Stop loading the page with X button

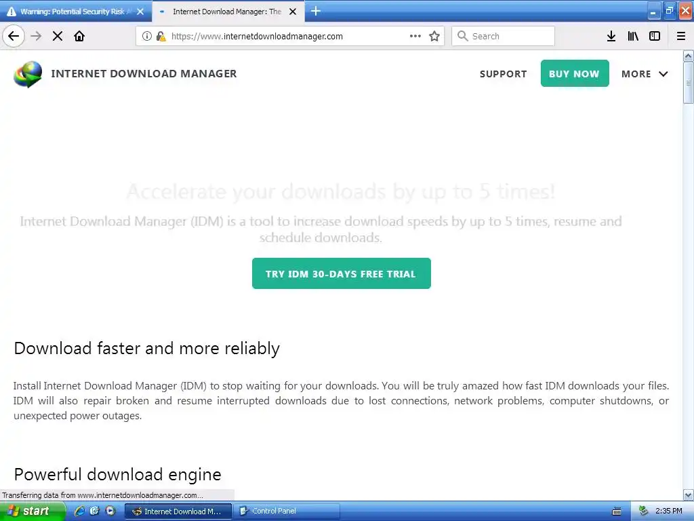point(58,36)
